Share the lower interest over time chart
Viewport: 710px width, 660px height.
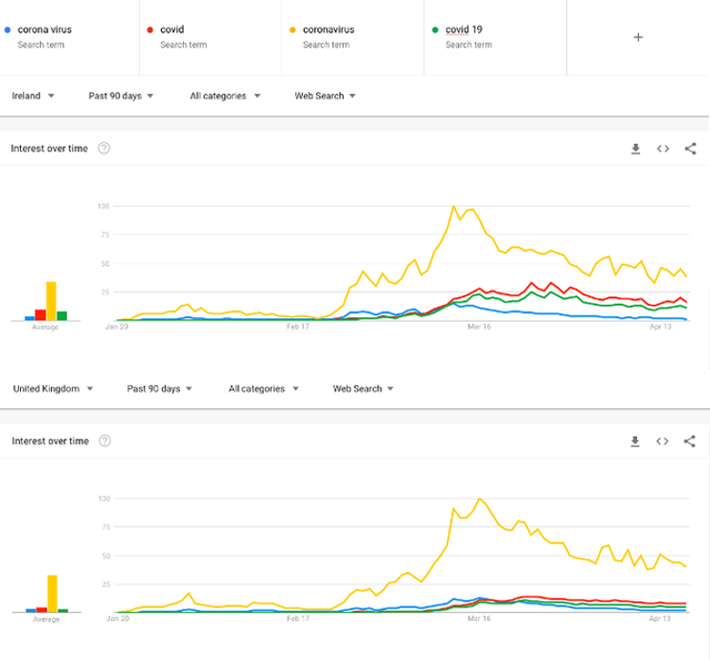point(690,441)
